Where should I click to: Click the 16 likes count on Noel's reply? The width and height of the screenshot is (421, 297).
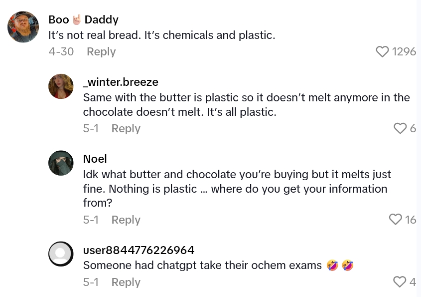pos(411,220)
